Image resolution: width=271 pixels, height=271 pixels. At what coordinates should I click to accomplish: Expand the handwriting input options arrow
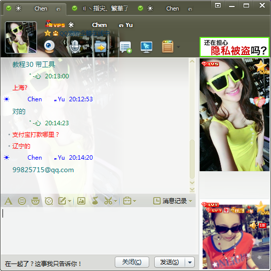pos(70,201)
